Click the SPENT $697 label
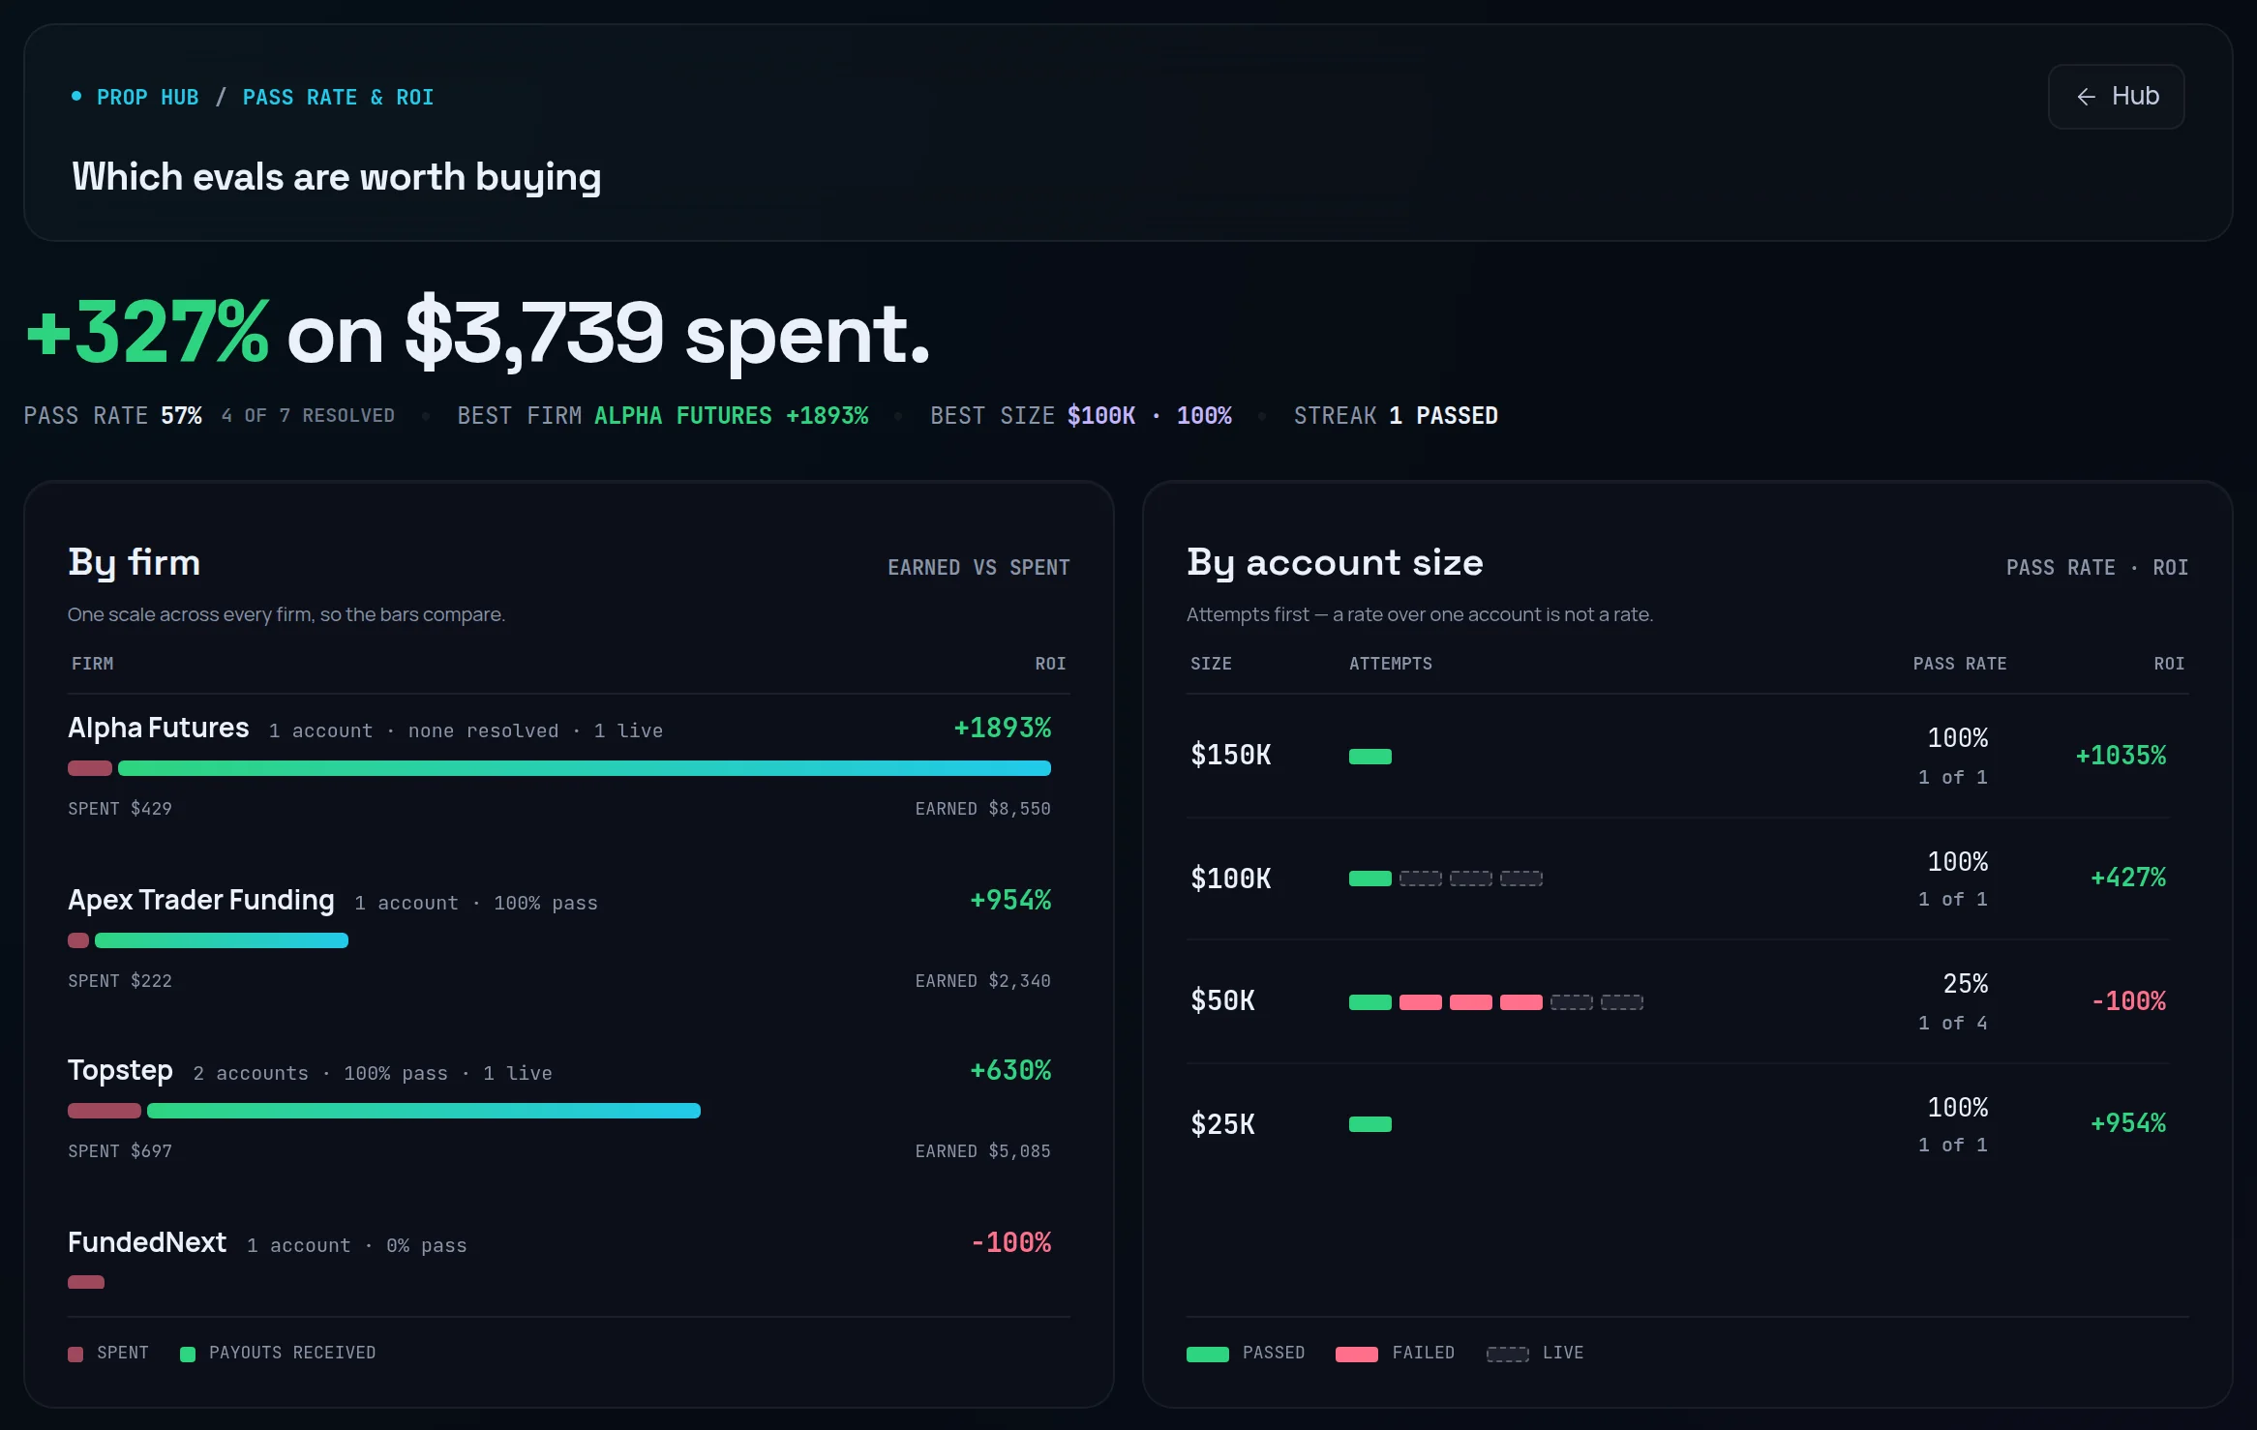Screen dimensions: 2257x1430 click(x=120, y=1151)
